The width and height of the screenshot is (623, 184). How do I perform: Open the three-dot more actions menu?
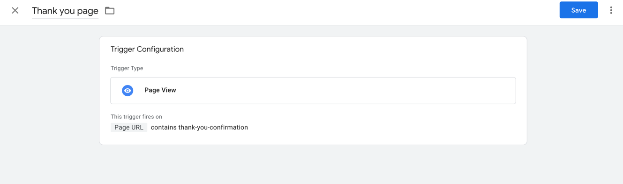click(x=611, y=10)
